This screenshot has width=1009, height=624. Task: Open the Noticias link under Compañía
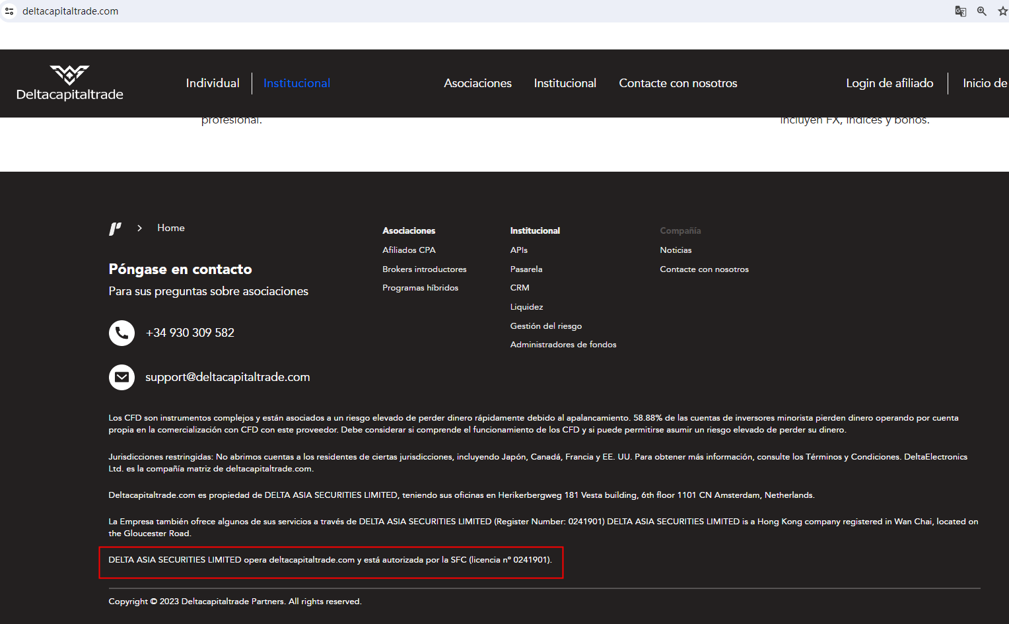pos(676,250)
